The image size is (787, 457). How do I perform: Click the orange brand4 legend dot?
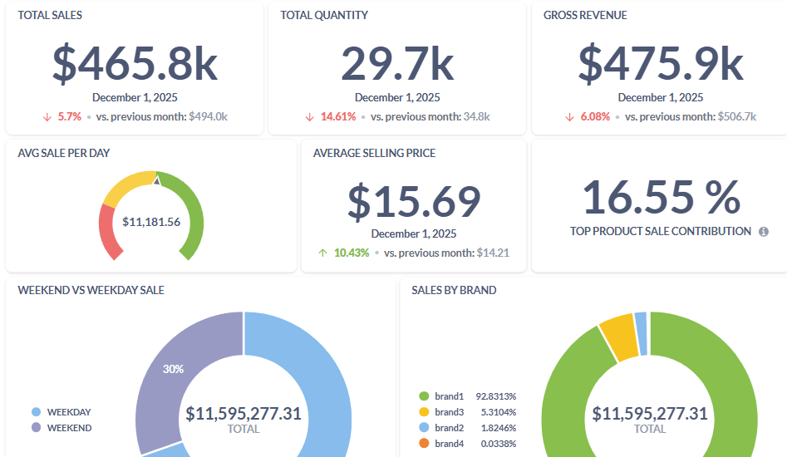424,444
